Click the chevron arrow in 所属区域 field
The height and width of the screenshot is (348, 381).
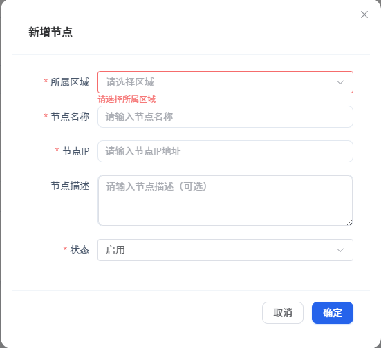pos(340,82)
